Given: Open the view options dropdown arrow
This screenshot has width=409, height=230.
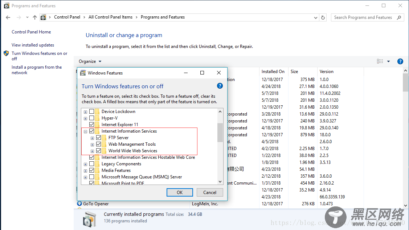Looking at the screenshot, I should click(x=388, y=61).
